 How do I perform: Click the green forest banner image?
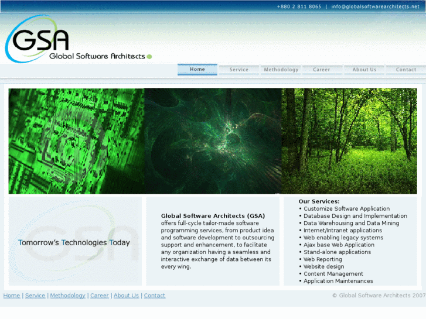pyautogui.click(x=349, y=141)
